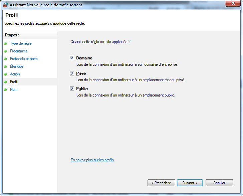Uncheck the Domaine profile checkbox

pos(72,58)
